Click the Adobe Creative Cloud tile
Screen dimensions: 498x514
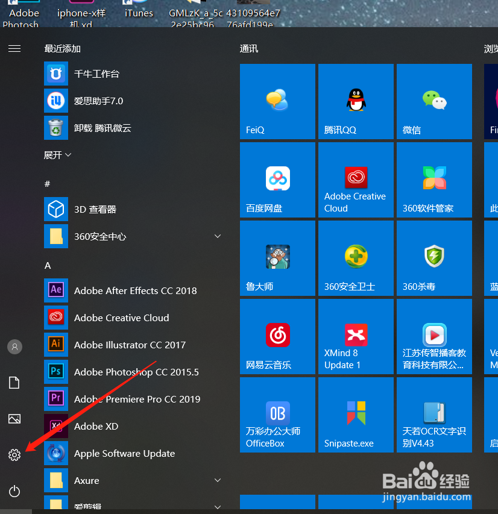356,180
